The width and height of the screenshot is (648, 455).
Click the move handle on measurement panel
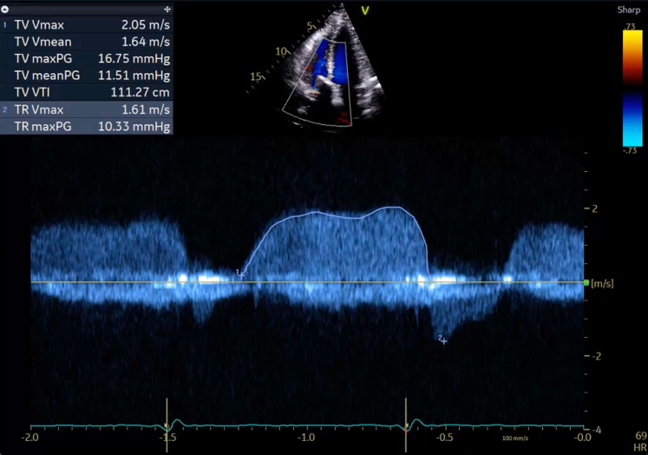click(x=166, y=7)
